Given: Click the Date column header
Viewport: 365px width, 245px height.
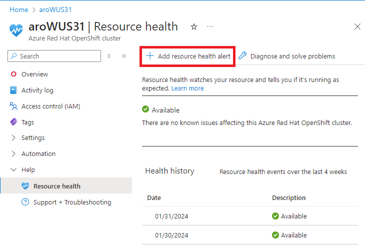Looking at the screenshot, I should pyautogui.click(x=154, y=197).
